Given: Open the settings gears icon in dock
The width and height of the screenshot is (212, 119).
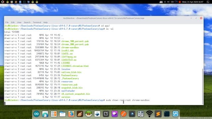Looking at the screenshot, I should coord(140,114).
